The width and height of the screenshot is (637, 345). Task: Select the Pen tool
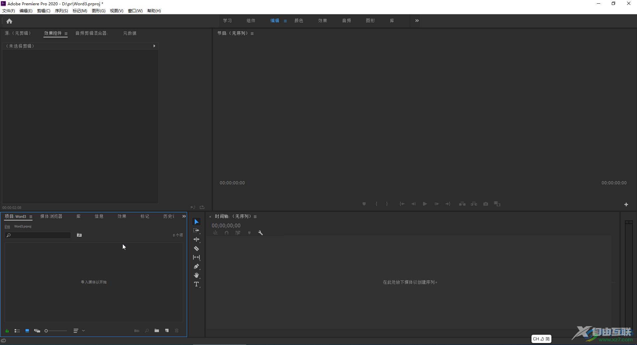[x=196, y=266]
